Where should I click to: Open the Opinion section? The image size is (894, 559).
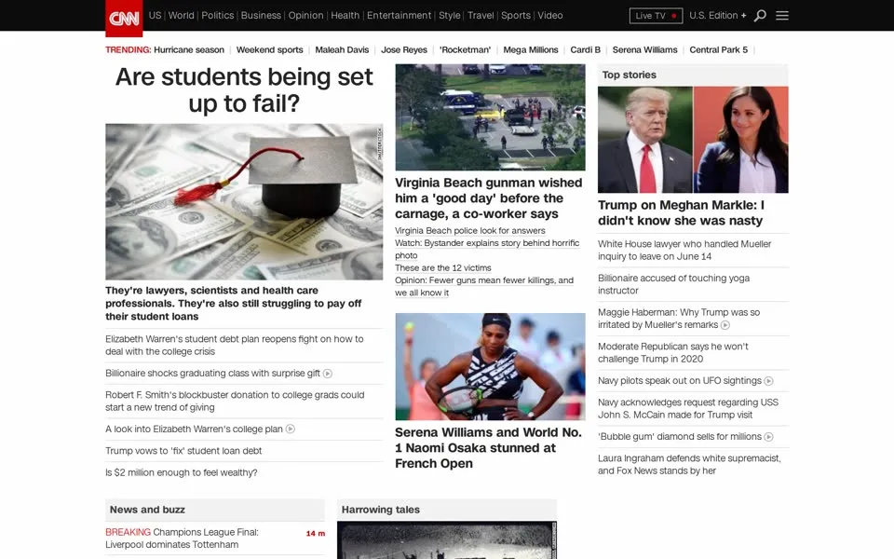coord(305,16)
